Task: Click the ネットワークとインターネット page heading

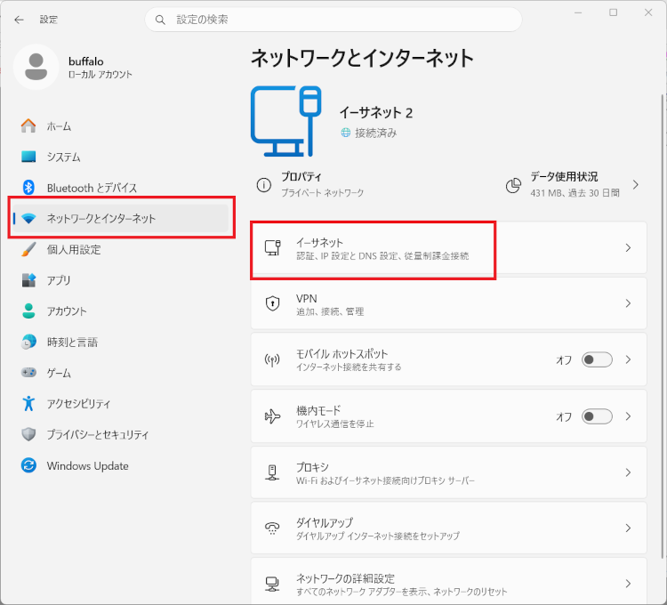Action: [362, 59]
